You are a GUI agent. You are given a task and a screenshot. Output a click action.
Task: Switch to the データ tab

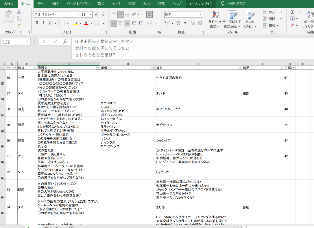coord(116,3)
